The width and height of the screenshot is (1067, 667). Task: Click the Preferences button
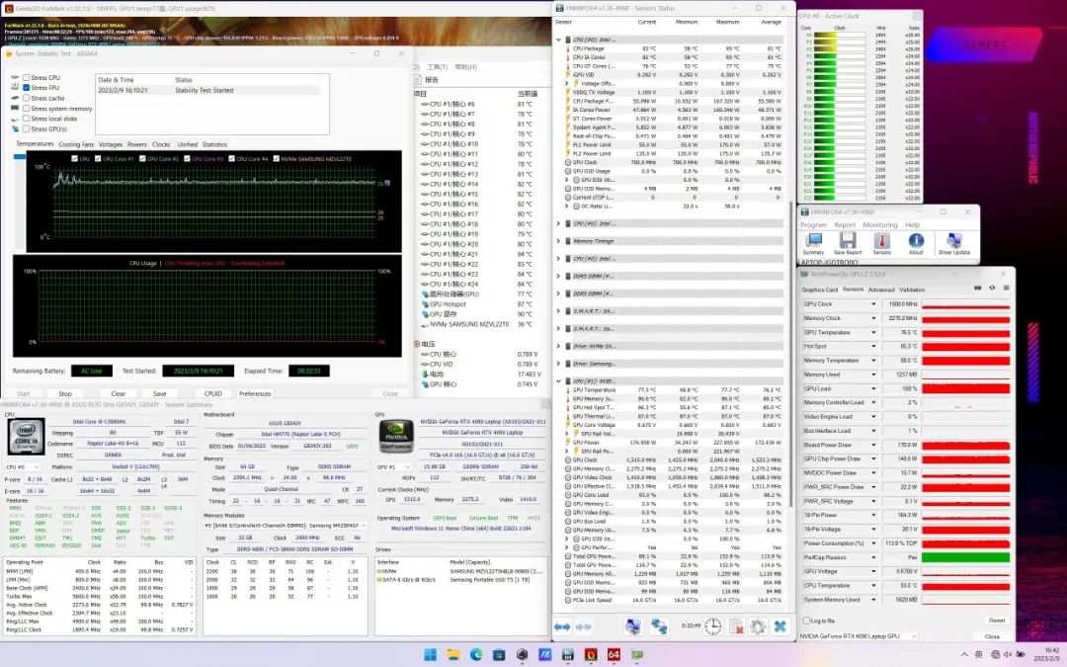254,393
